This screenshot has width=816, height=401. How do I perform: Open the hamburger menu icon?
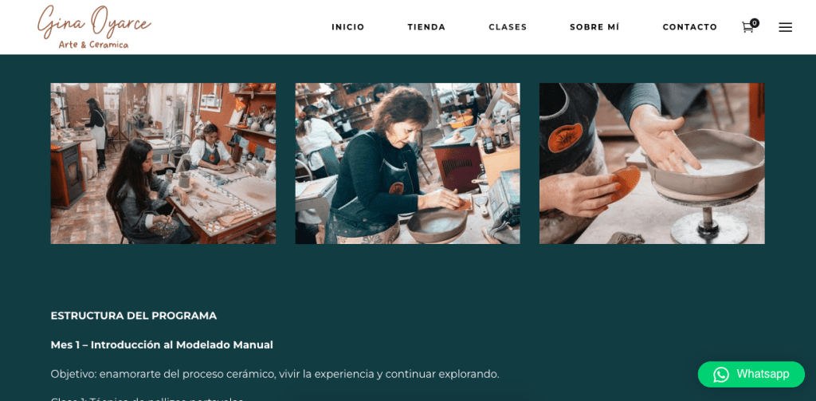tap(785, 27)
